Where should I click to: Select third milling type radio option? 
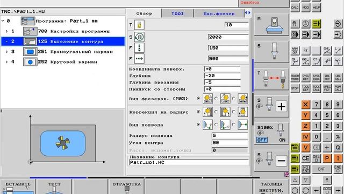(x=234, y=99)
